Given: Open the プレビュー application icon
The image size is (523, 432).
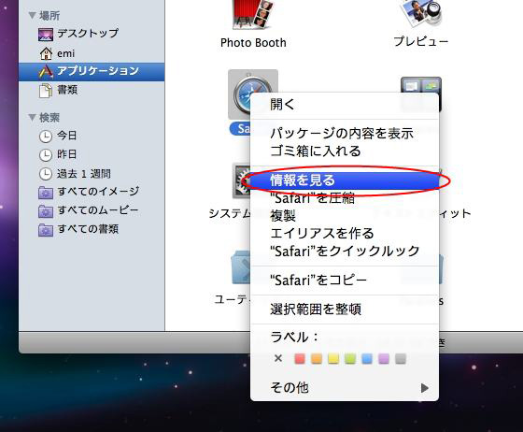Looking at the screenshot, I should [421, 13].
